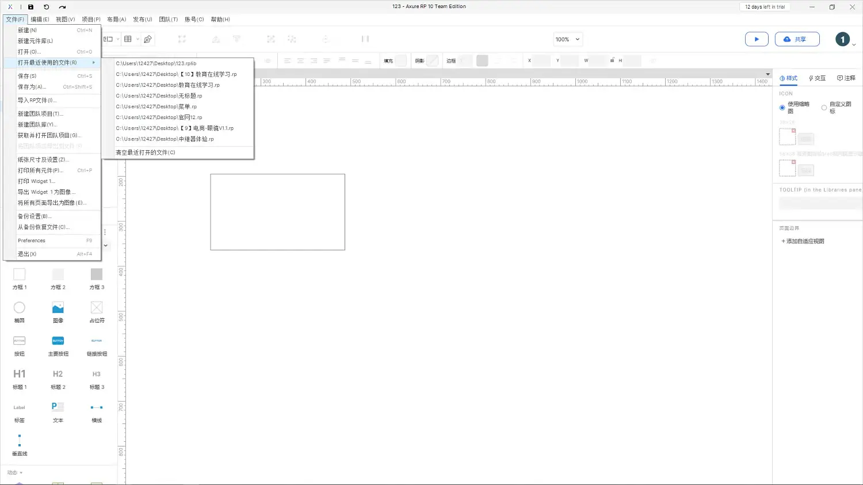863x485 pixels.
Task: Click the 共享 share button
Action: tap(797, 39)
